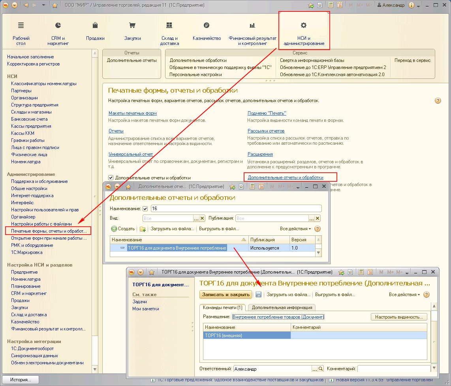The width and height of the screenshot is (451, 386).
Task: Toggle Дополнительные отчеты и обработки checkbox
Action: click(x=111, y=177)
